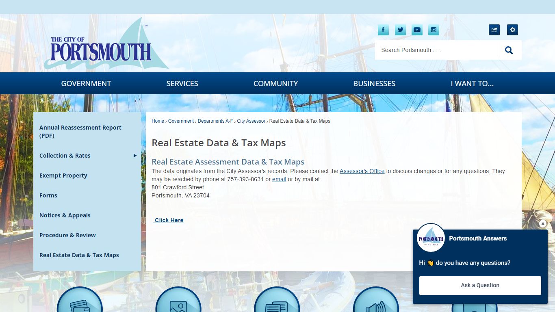
Task: Open the I Want To... menu
Action: 472,84
